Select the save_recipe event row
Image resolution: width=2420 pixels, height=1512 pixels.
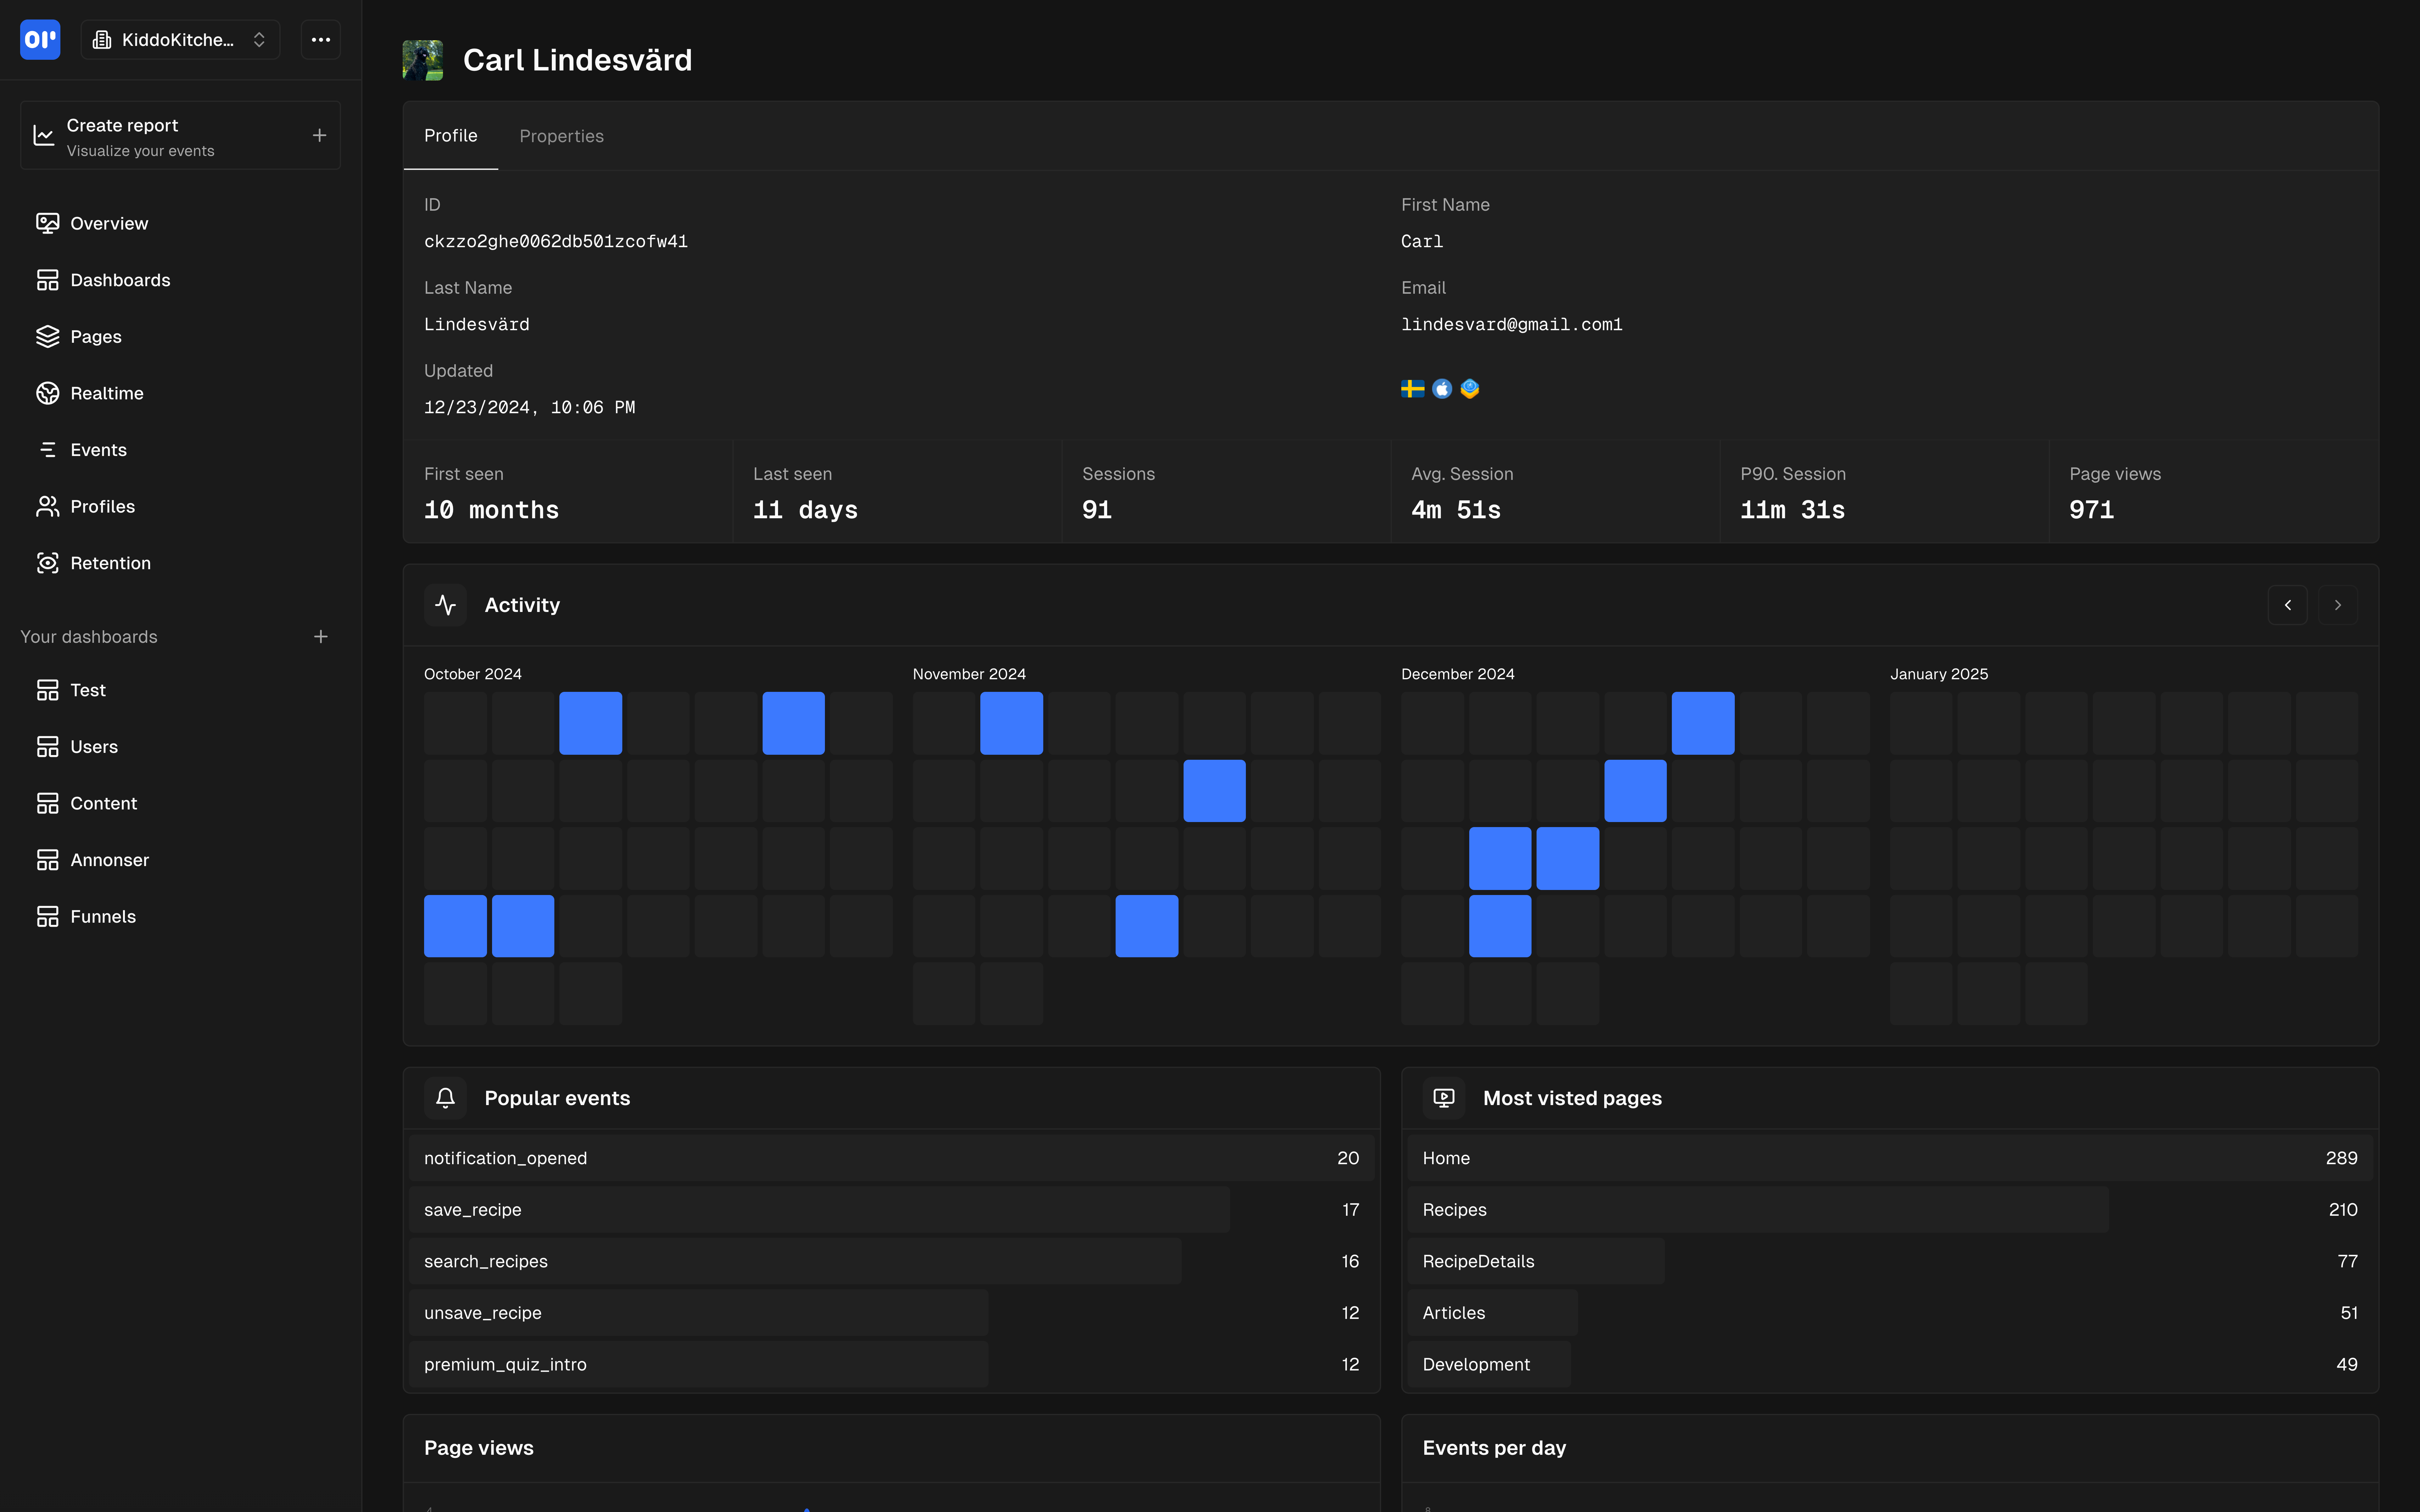pyautogui.click(x=891, y=1210)
